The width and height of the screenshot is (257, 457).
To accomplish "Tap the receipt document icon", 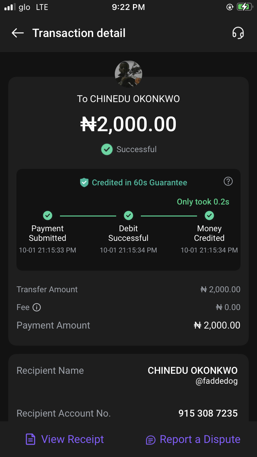I will pos(30,440).
